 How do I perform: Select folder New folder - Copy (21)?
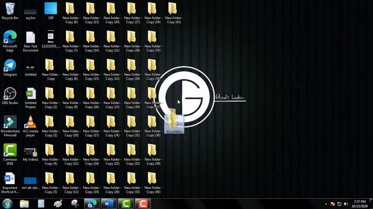[x=112, y=41]
